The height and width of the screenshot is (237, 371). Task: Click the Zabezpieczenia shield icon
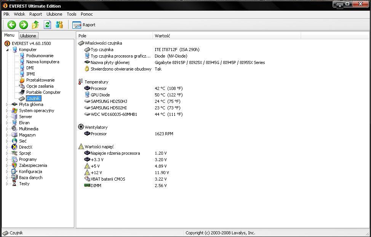coord(14,165)
